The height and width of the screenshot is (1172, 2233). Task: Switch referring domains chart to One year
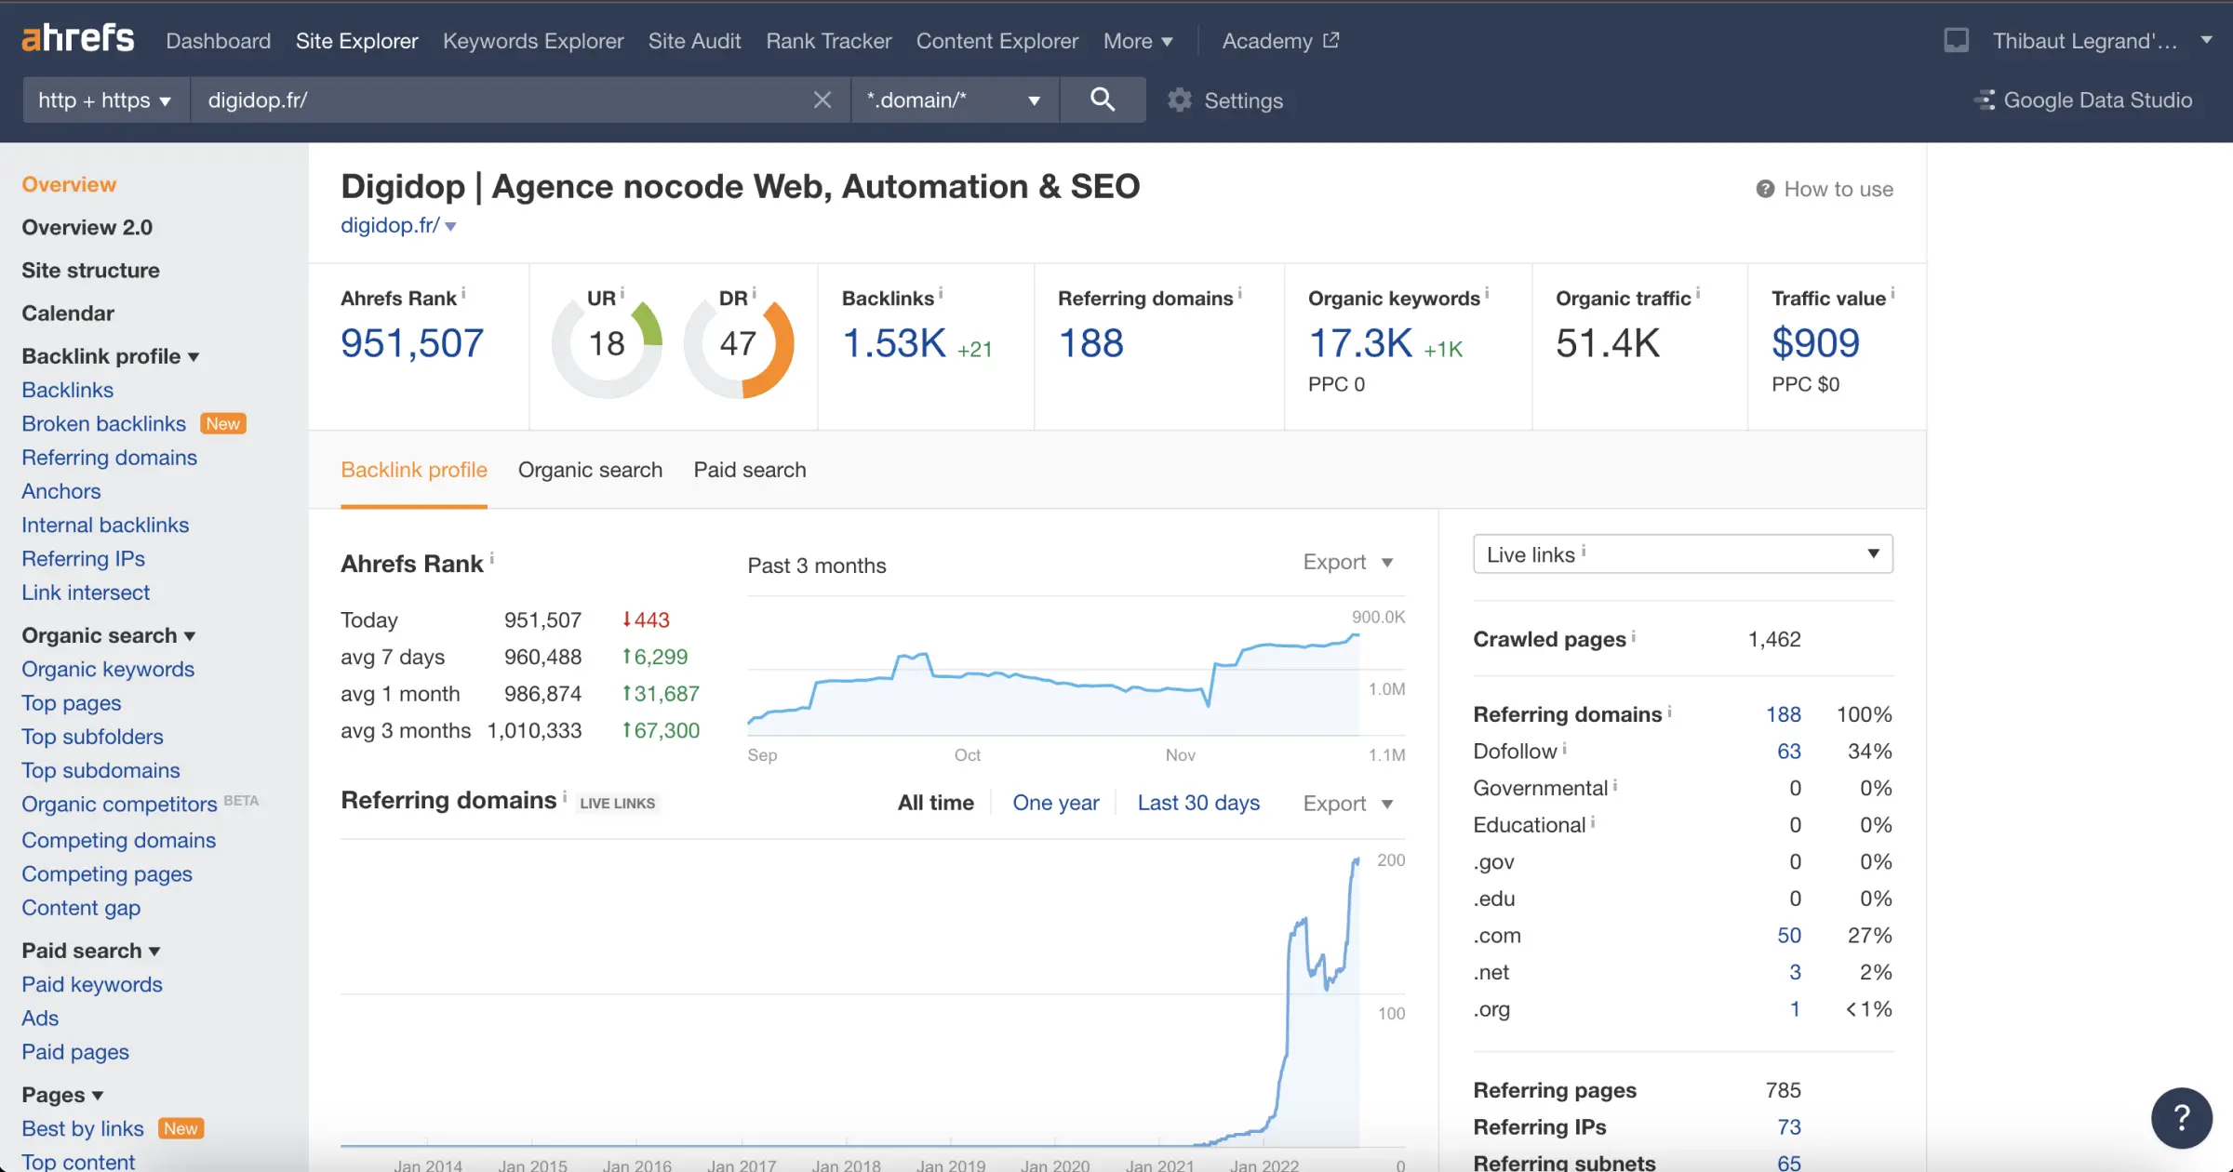[1056, 802]
